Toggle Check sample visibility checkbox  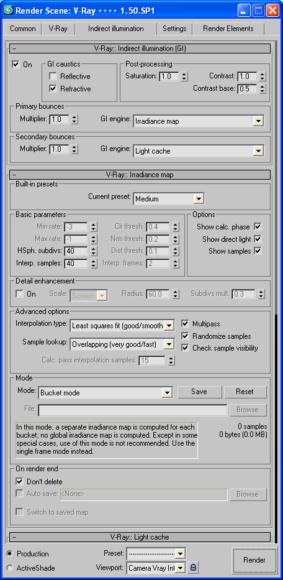(x=185, y=348)
